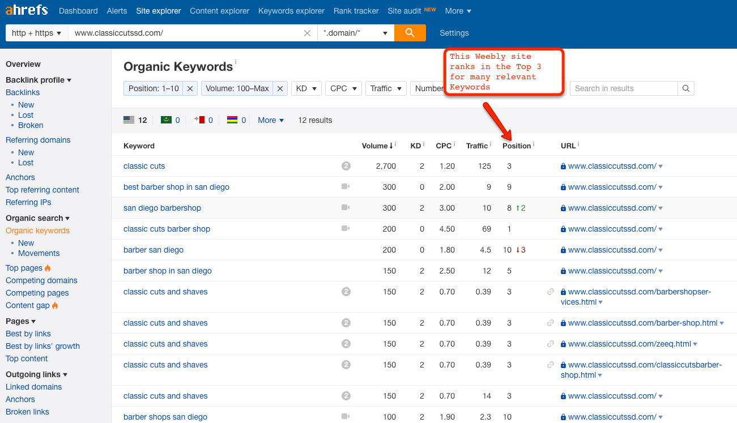Click the Volume column info icon

(x=395, y=144)
